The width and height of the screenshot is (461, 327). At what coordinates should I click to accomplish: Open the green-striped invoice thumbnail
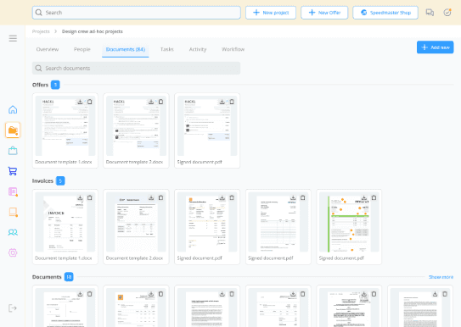349,222
